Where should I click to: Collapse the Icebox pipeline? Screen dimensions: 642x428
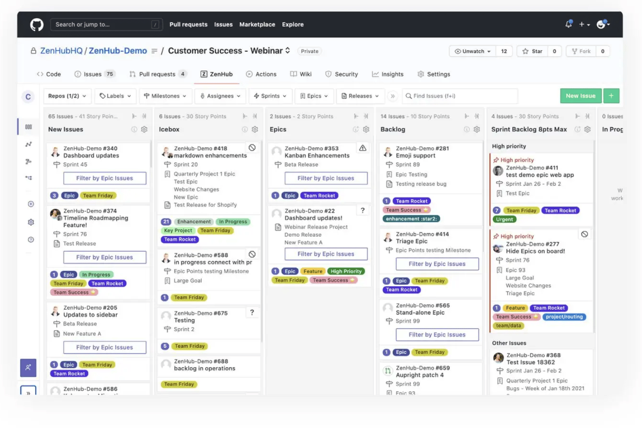(255, 116)
